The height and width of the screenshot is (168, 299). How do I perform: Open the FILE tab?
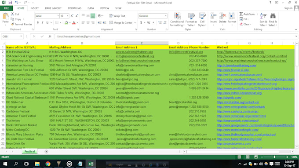tap(7, 8)
